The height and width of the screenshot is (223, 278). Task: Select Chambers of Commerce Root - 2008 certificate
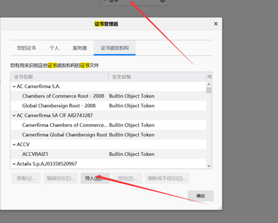108,96
